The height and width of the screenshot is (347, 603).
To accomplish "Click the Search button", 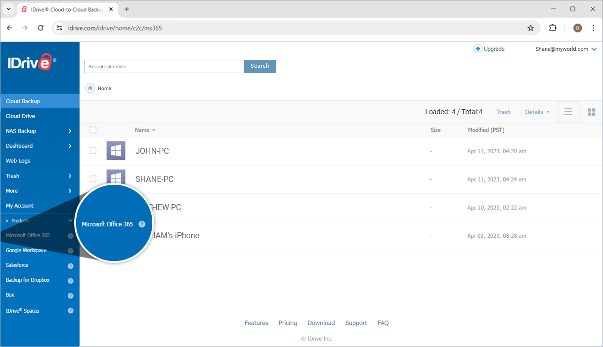I will point(259,66).
